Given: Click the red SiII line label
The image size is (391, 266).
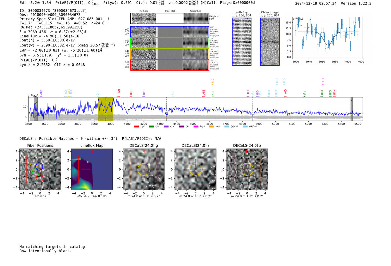Looking at the screenshot, I should point(131,94).
